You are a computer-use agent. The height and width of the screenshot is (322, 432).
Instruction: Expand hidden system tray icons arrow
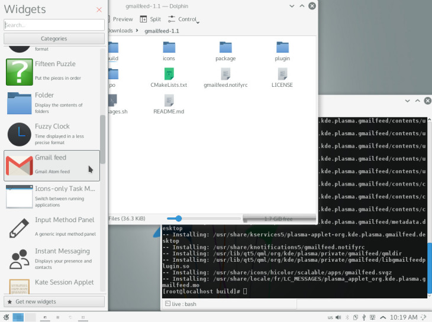tap(383, 317)
